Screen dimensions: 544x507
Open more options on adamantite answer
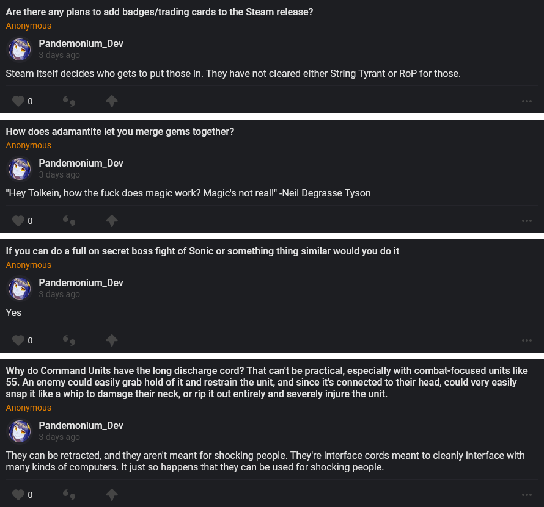click(x=527, y=221)
